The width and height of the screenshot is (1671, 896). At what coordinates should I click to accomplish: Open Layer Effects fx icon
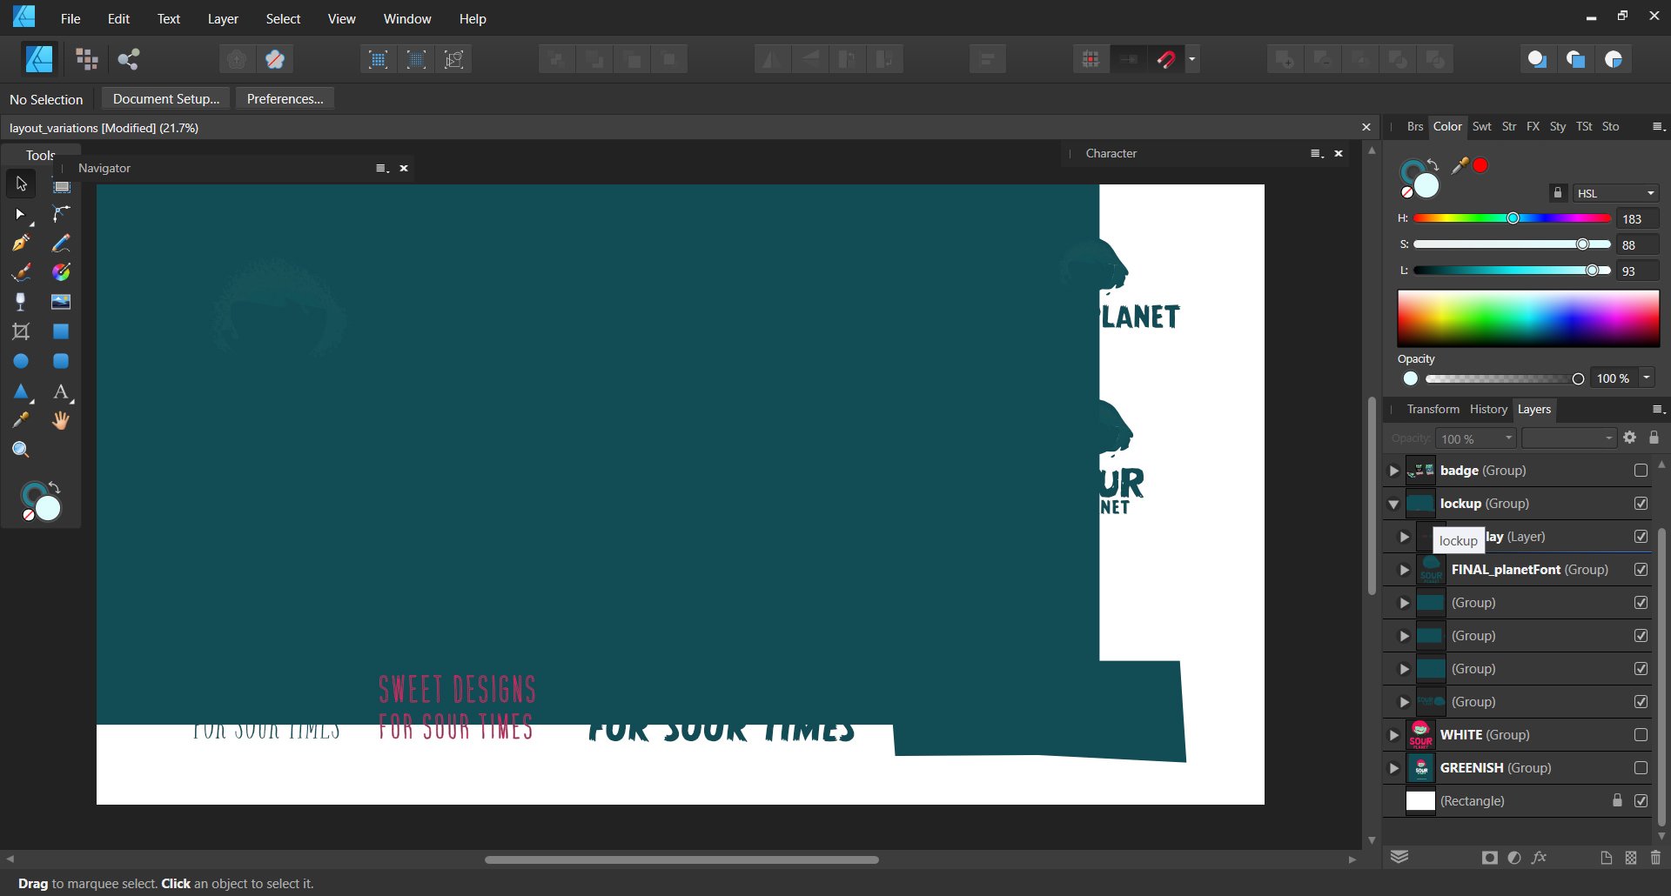click(1540, 858)
